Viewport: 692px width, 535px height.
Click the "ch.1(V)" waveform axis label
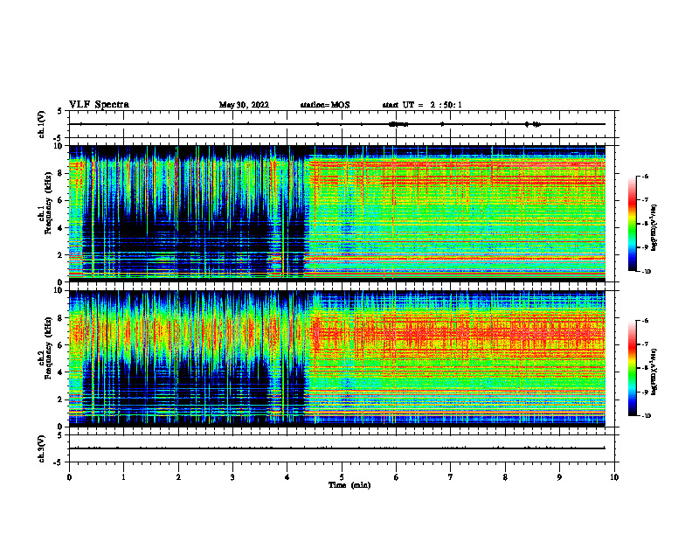click(x=42, y=124)
